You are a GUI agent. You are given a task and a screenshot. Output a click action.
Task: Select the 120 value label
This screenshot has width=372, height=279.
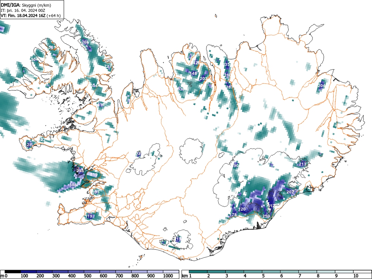pos(242,209)
